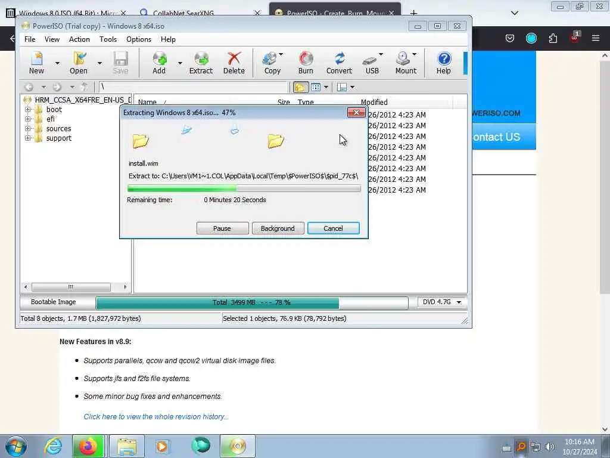This screenshot has height=458, width=610.
Task: Open the Tools menu
Action: click(108, 39)
